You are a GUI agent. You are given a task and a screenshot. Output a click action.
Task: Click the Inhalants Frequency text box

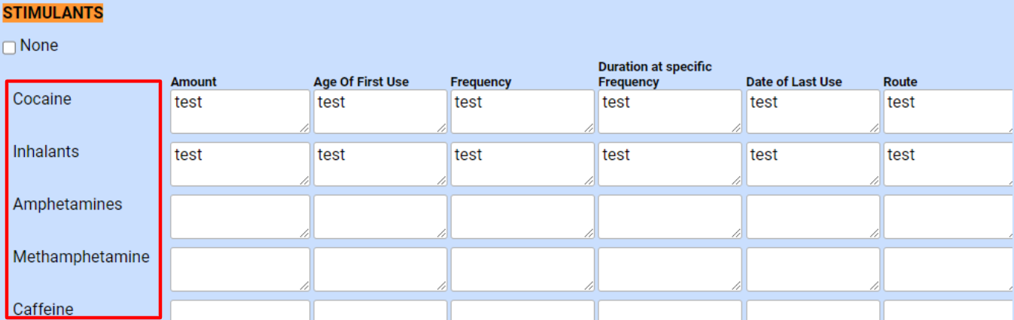coord(522,164)
